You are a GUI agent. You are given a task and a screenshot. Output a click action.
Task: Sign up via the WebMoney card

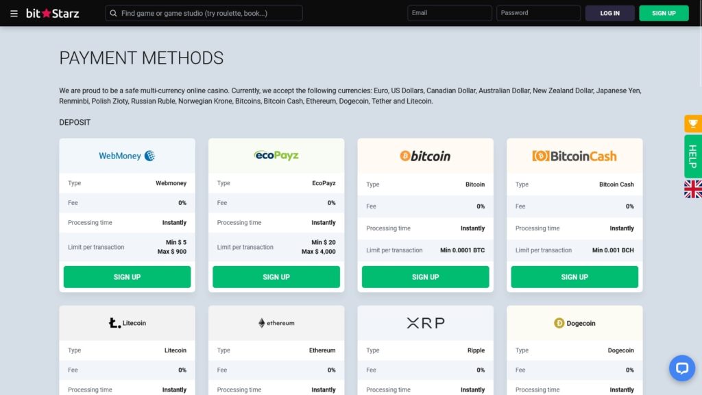[x=127, y=277]
